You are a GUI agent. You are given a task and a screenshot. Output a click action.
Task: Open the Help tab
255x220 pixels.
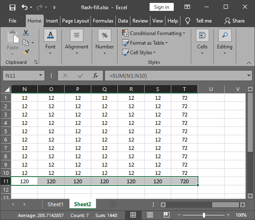point(172,21)
